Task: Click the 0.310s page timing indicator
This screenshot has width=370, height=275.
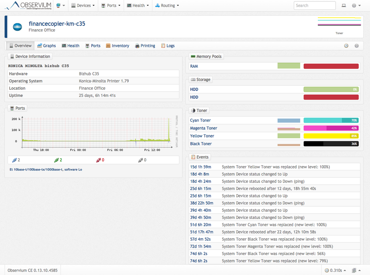Action: [335, 270]
